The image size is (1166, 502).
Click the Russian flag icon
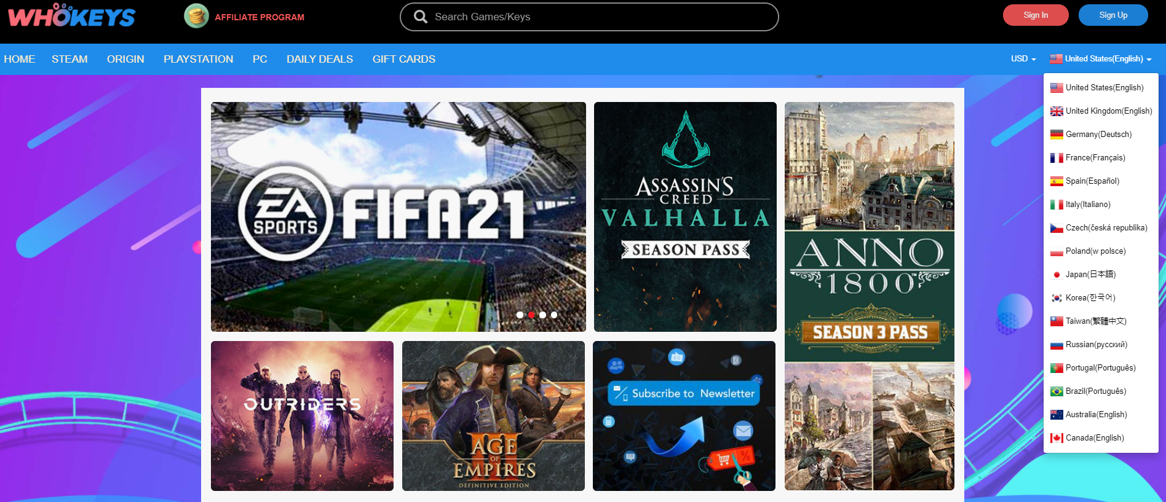(x=1057, y=345)
